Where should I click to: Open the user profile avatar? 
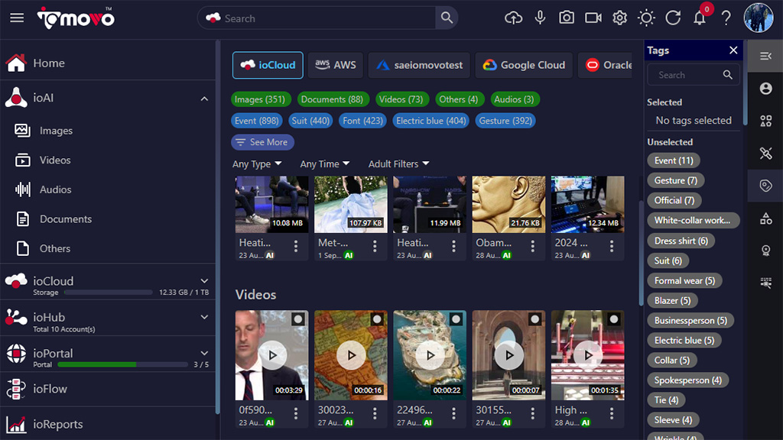(759, 18)
